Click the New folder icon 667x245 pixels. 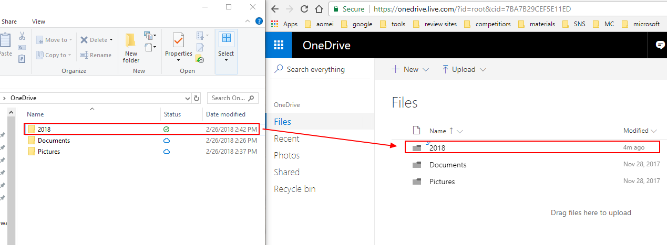click(131, 41)
